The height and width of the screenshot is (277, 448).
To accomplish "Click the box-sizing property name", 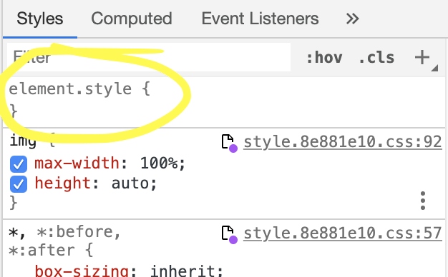I will tap(82, 271).
